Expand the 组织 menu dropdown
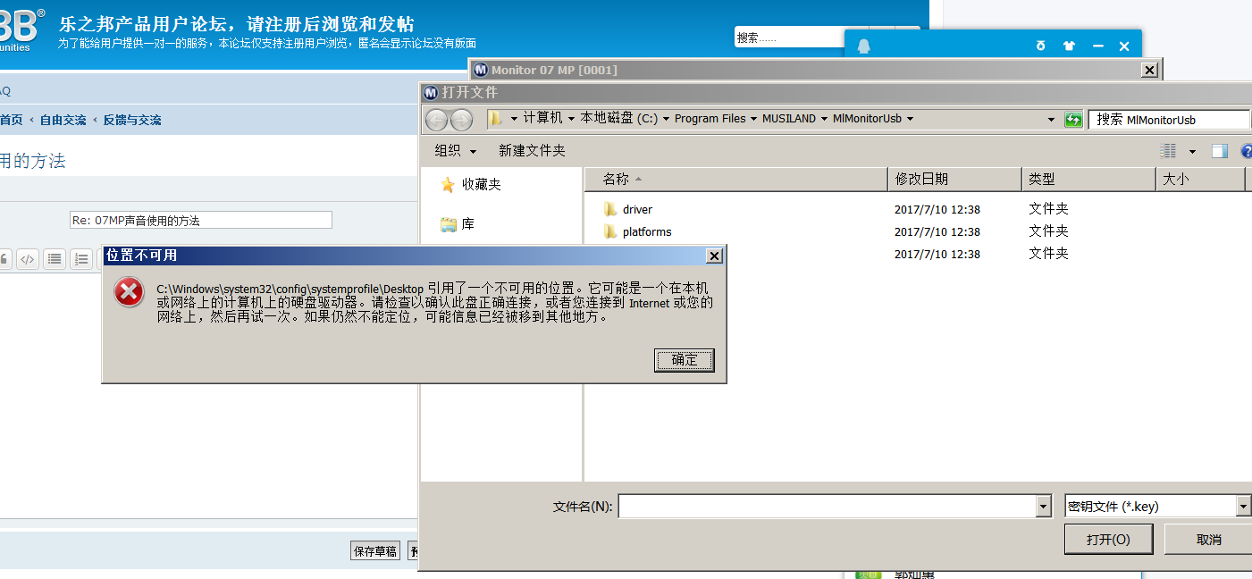 tap(456, 151)
